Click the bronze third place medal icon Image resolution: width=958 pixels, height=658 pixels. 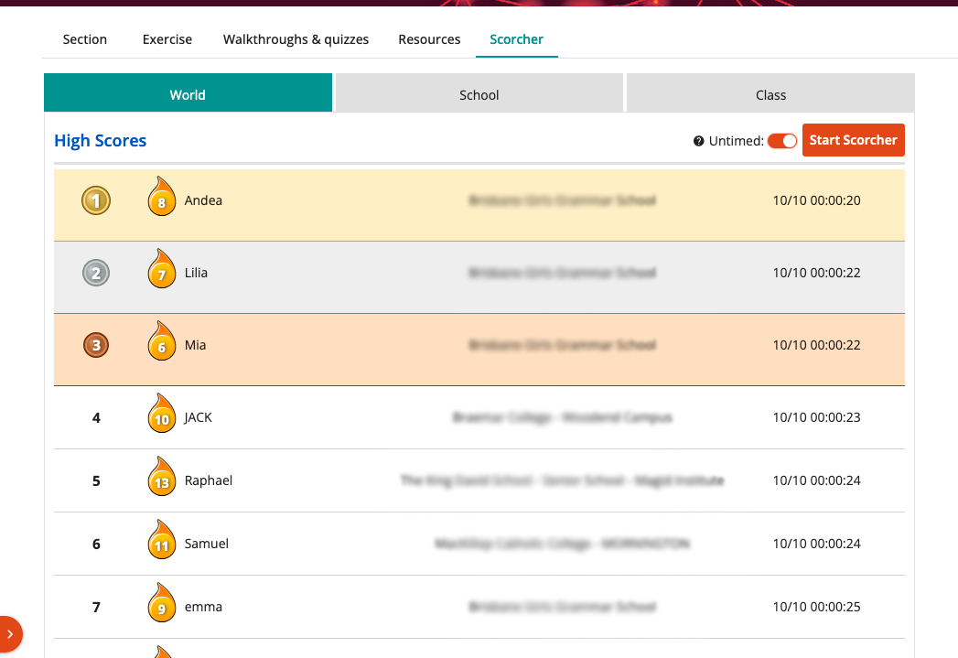click(96, 345)
